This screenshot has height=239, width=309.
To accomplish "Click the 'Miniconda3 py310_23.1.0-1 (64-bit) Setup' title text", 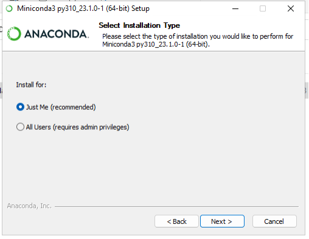I will tap(83, 8).
